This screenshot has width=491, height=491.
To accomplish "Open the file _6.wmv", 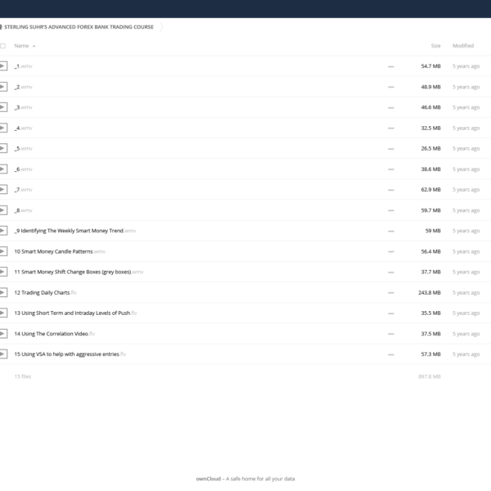I will tap(23, 169).
